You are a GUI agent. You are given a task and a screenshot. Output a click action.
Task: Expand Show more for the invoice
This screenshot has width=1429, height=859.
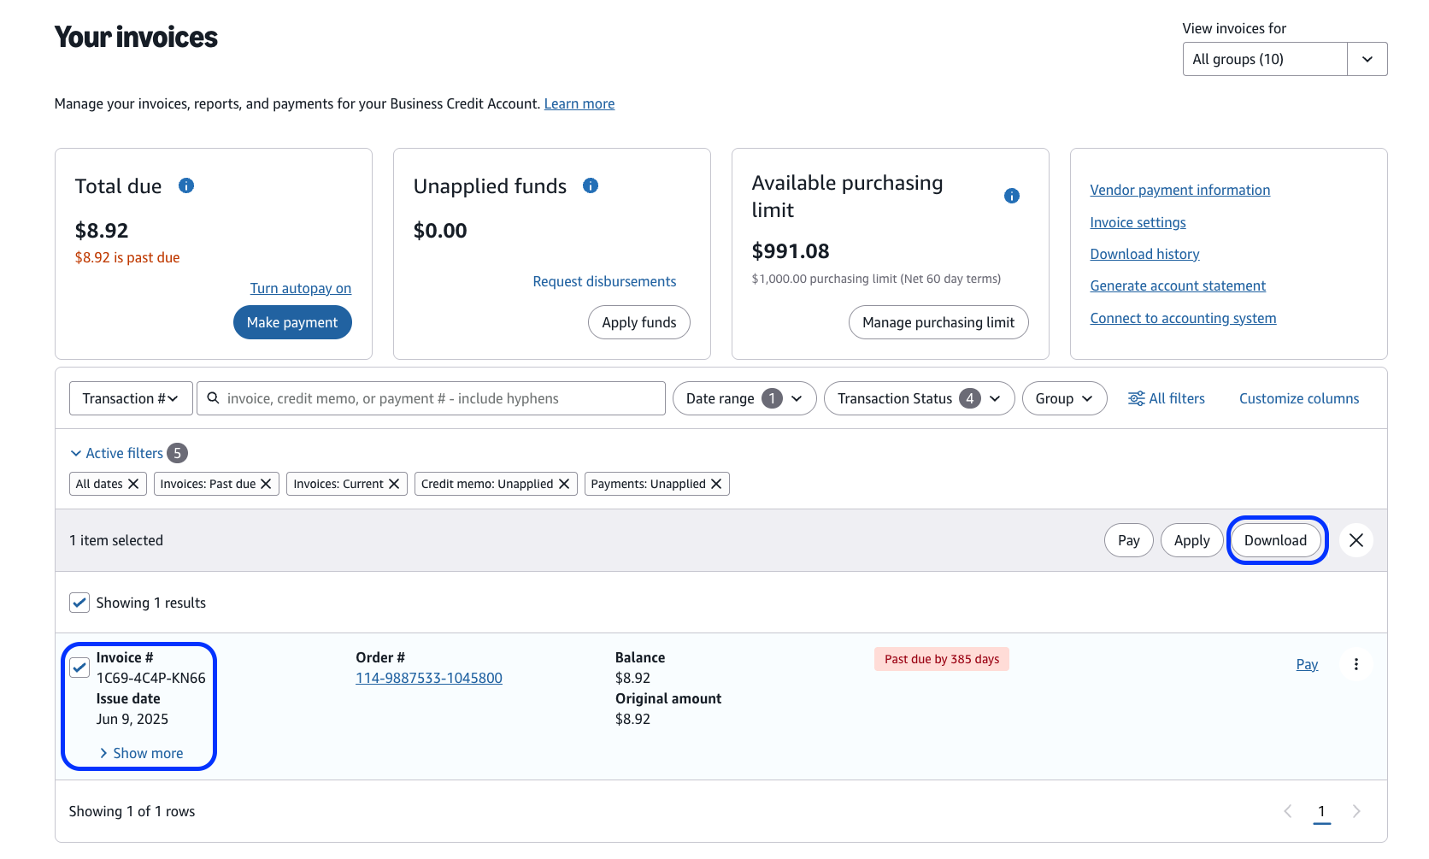pos(141,753)
